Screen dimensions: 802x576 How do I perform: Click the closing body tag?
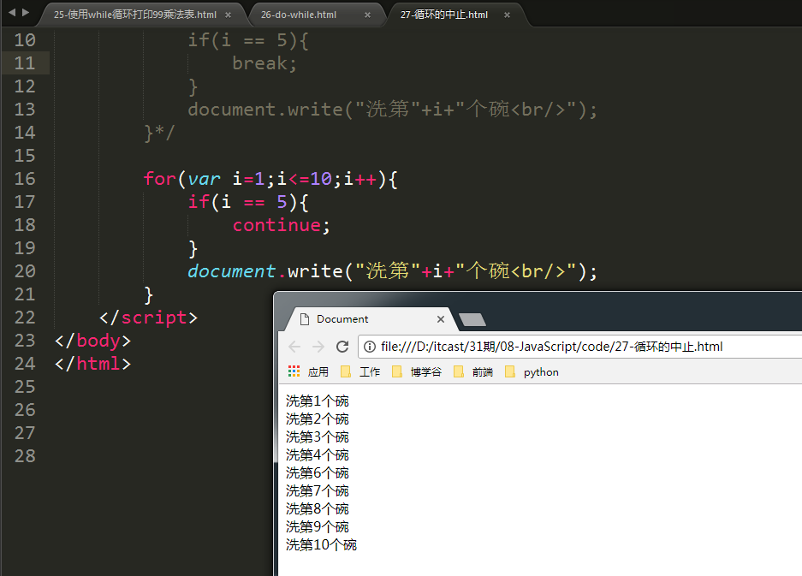(92, 341)
